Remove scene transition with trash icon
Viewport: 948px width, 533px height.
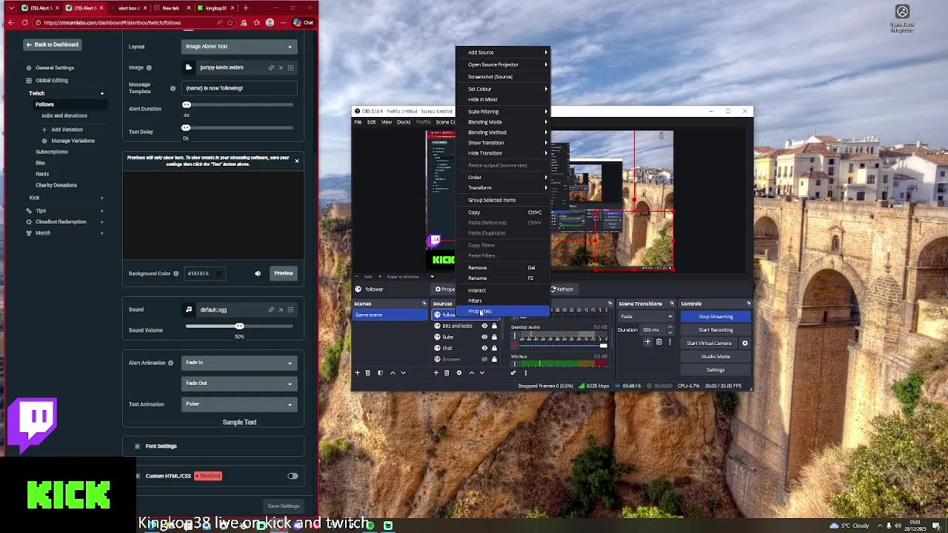coord(658,342)
